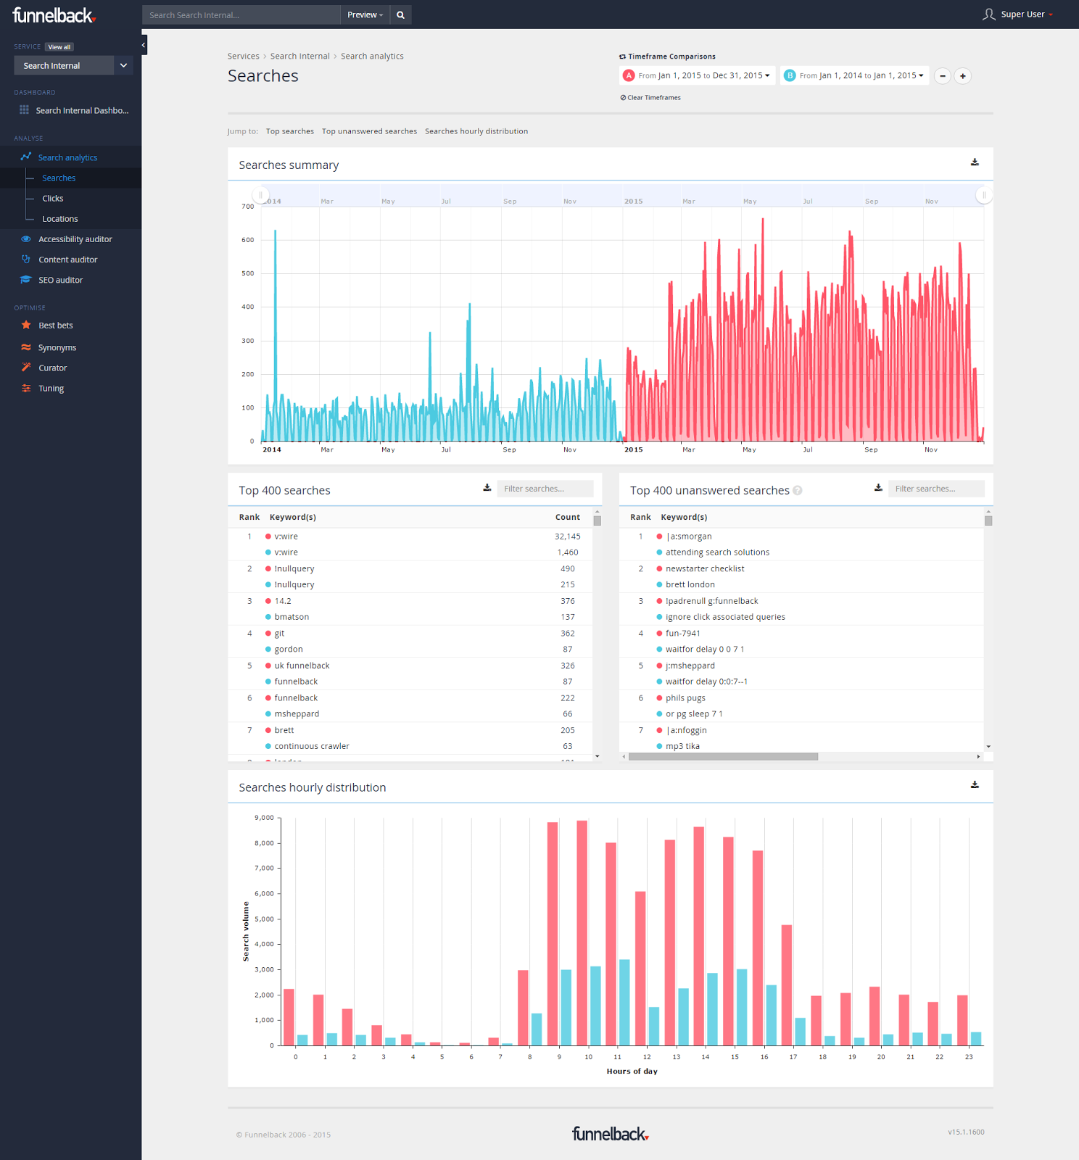Image resolution: width=1079 pixels, height=1160 pixels.
Task: Open Synonyms in the Optimise section
Action: tap(57, 348)
